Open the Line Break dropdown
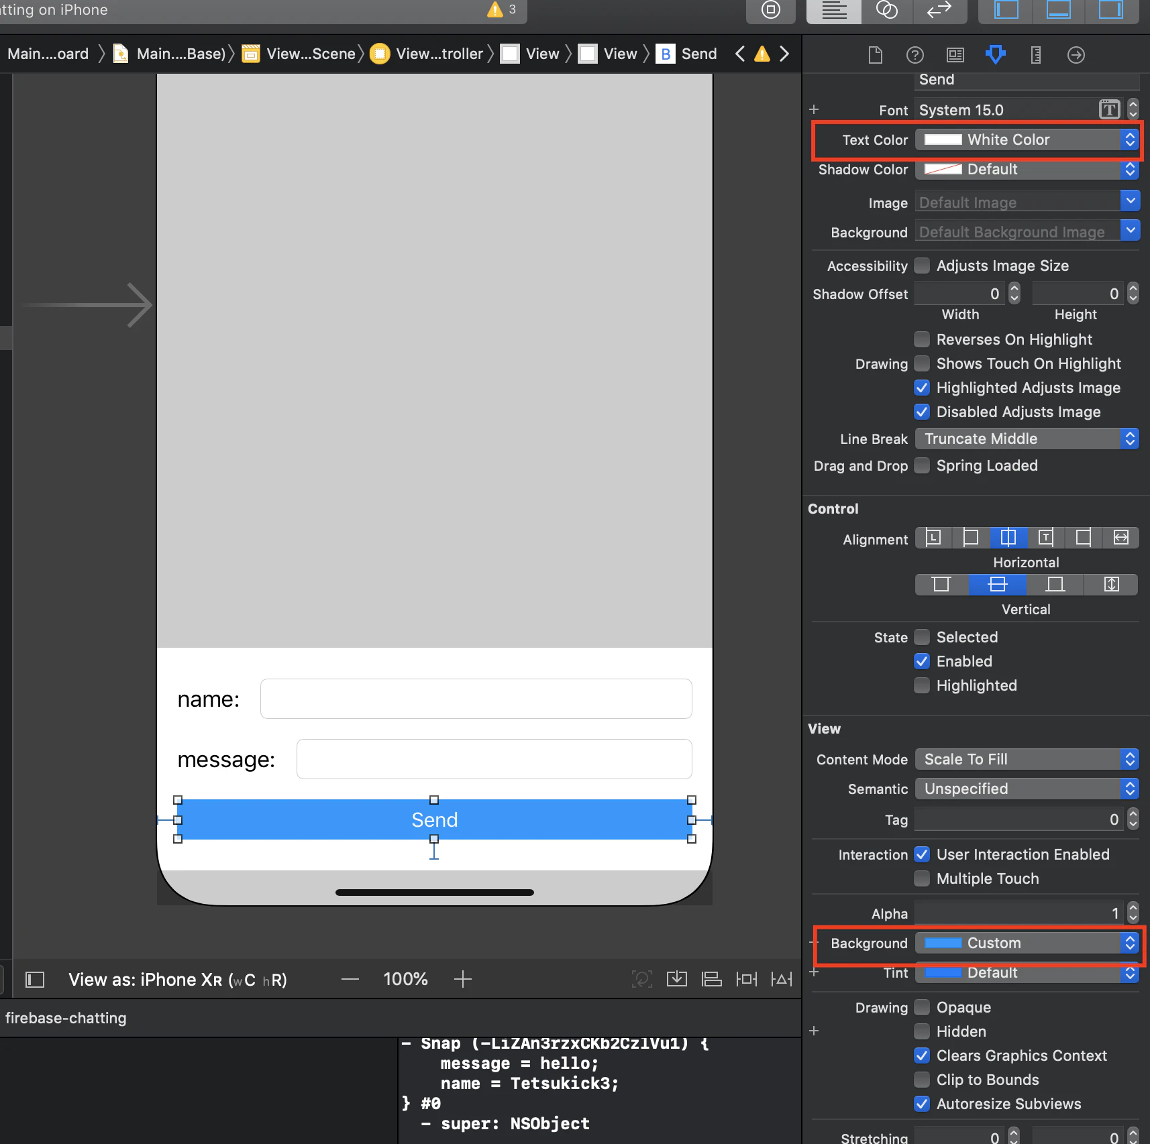This screenshot has height=1144, width=1150. [1027, 439]
